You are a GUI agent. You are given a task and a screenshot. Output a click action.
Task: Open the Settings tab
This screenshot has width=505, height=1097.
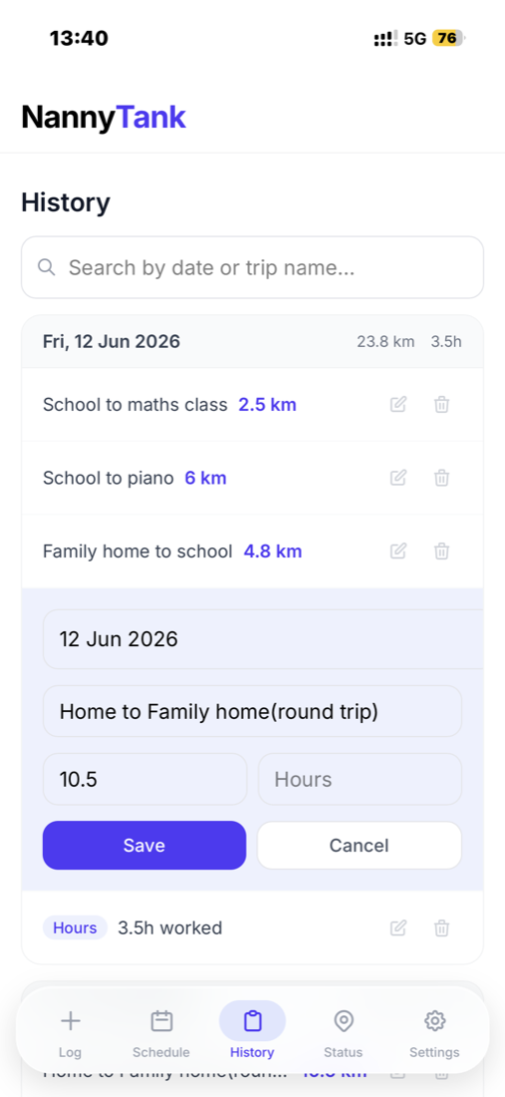(434, 1033)
